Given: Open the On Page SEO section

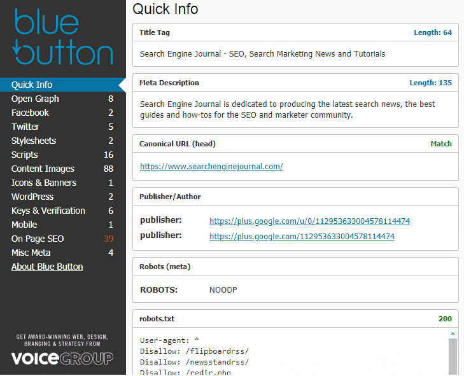Looking at the screenshot, I should (38, 239).
